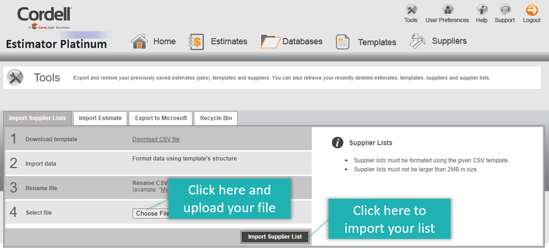The width and height of the screenshot is (549, 249).
Task: Click the "Supplier Lists" heading text
Action: 371,143
